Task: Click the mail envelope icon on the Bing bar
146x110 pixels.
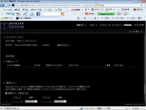Action: [x=32, y=14]
